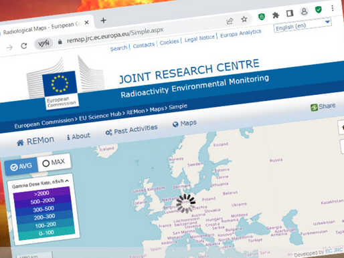The image size is (344, 258).
Task: Click Kazakhstan label on the map
Action: point(332,202)
